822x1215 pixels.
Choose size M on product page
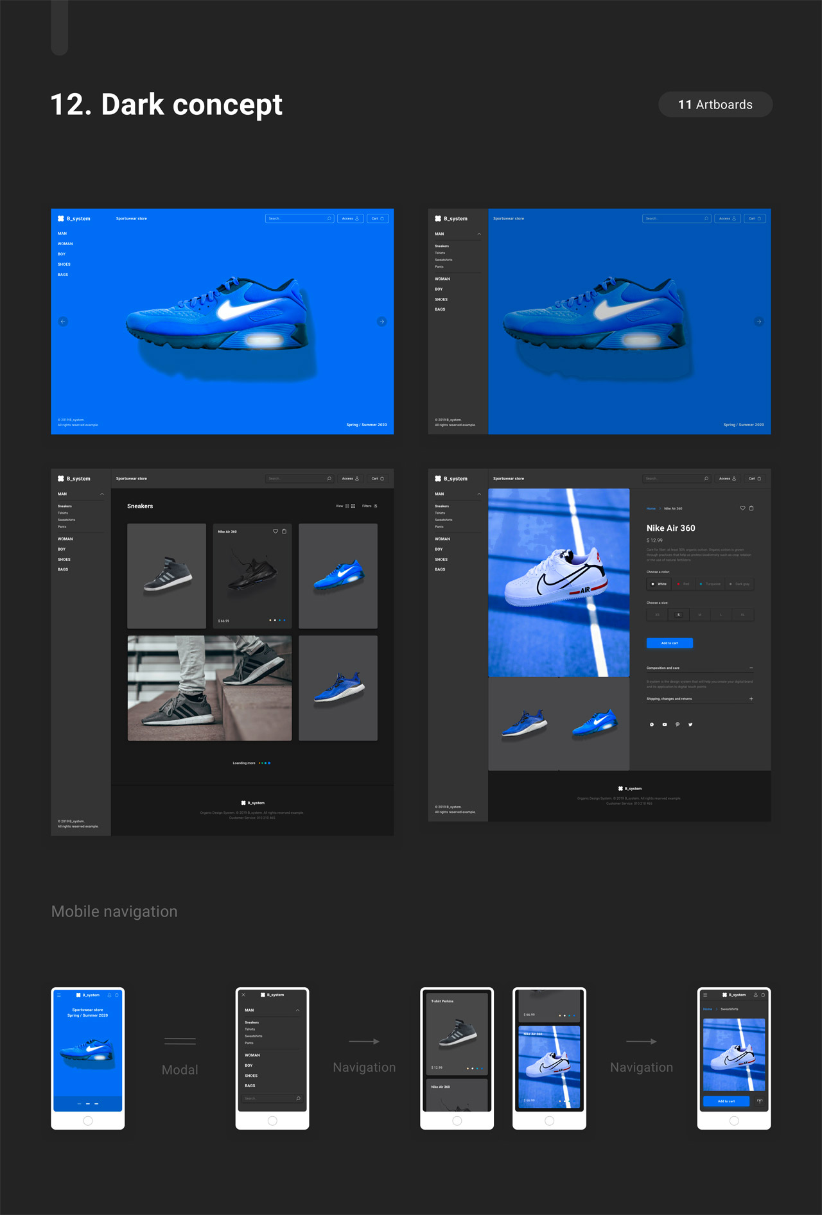pyautogui.click(x=700, y=615)
